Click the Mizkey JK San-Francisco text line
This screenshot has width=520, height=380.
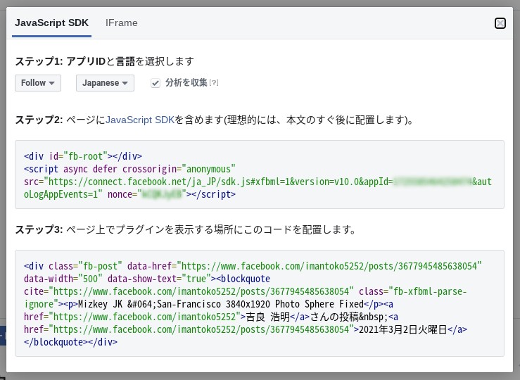pos(221,304)
